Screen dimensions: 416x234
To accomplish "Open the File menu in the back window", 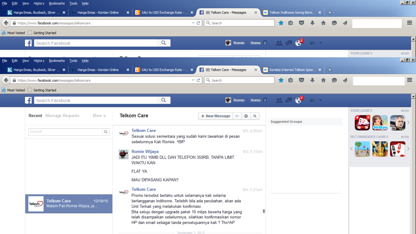I will click(5, 4).
